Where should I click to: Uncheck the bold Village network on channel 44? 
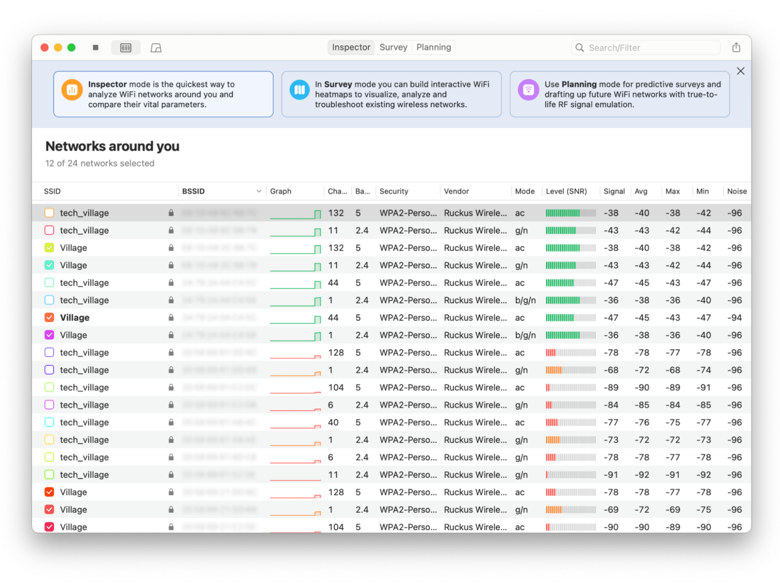(49, 317)
